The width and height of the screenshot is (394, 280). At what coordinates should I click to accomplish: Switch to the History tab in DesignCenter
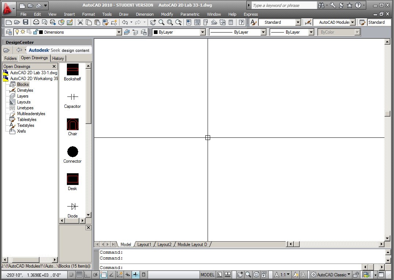pyautogui.click(x=58, y=58)
